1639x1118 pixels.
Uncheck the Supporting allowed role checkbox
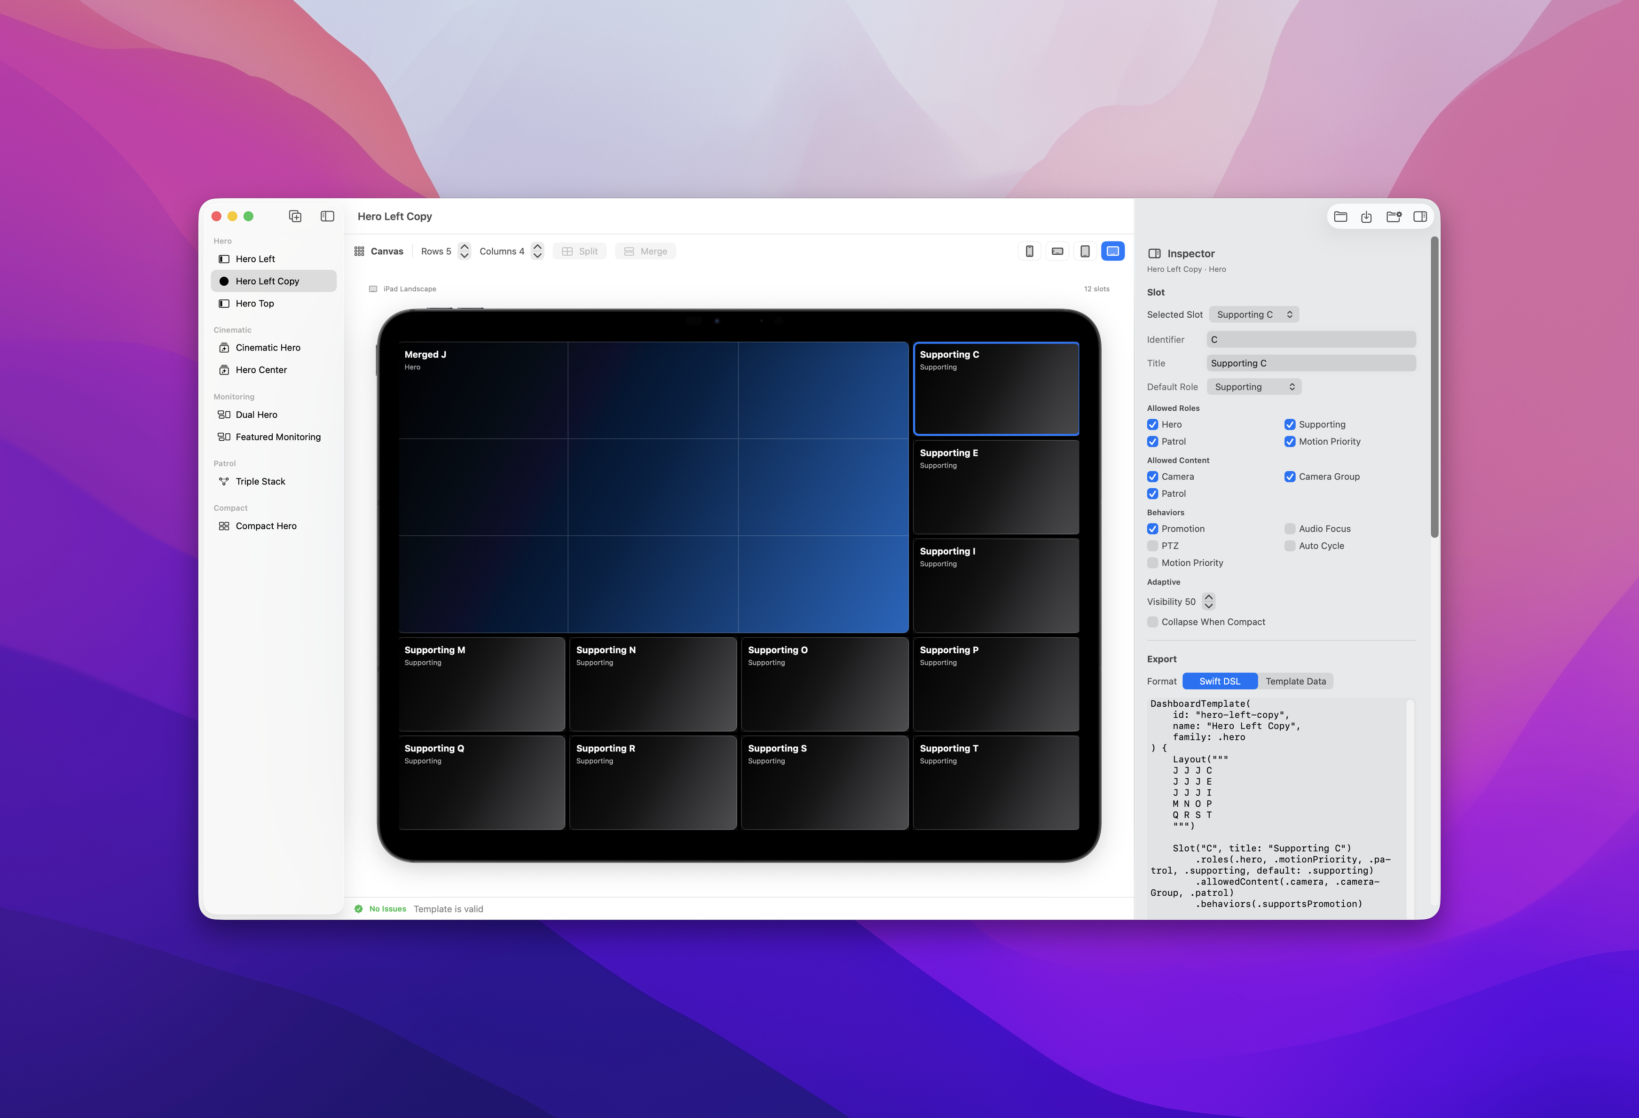[1290, 424]
